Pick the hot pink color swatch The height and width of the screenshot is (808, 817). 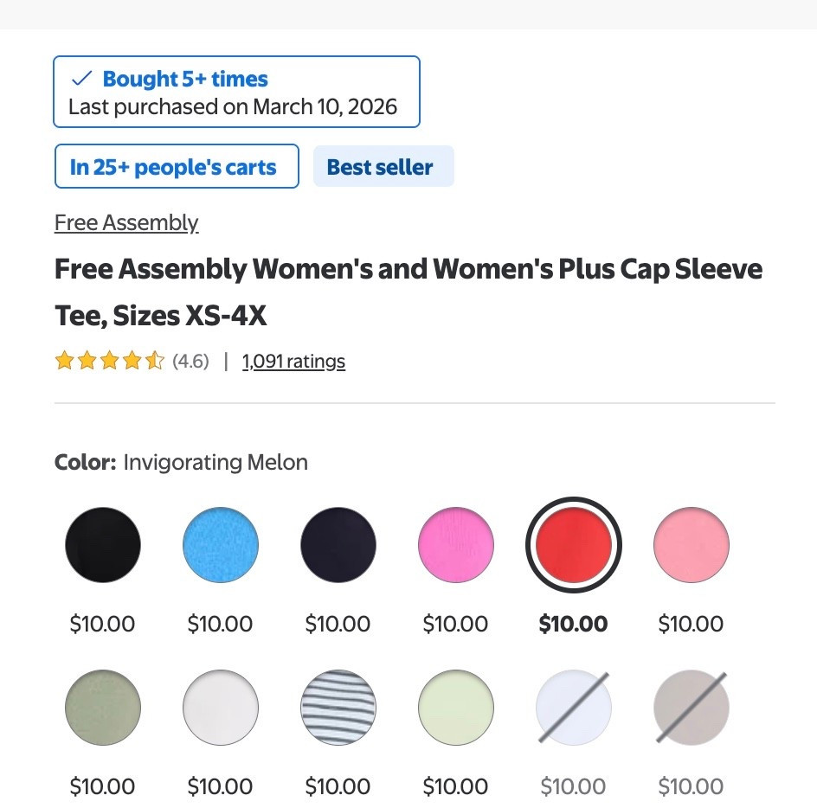point(455,544)
